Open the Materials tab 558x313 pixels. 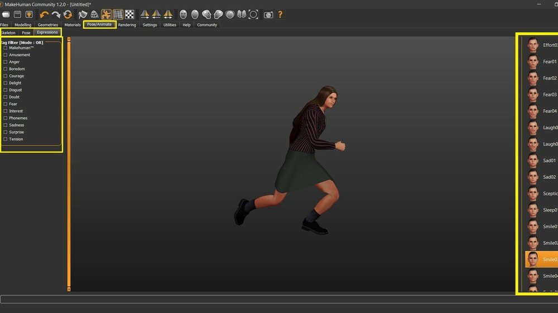point(73,25)
